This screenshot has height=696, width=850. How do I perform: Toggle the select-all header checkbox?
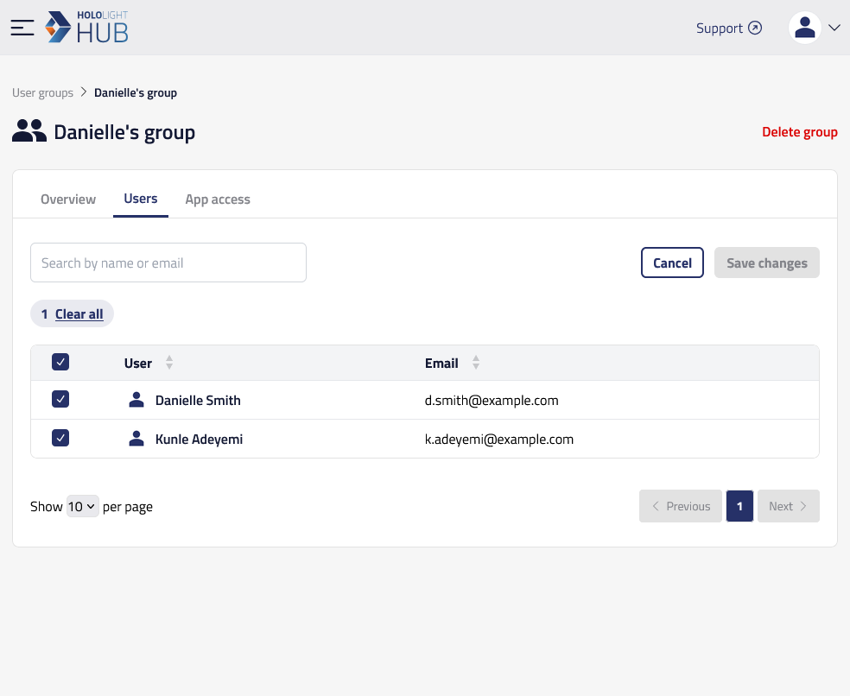(60, 362)
